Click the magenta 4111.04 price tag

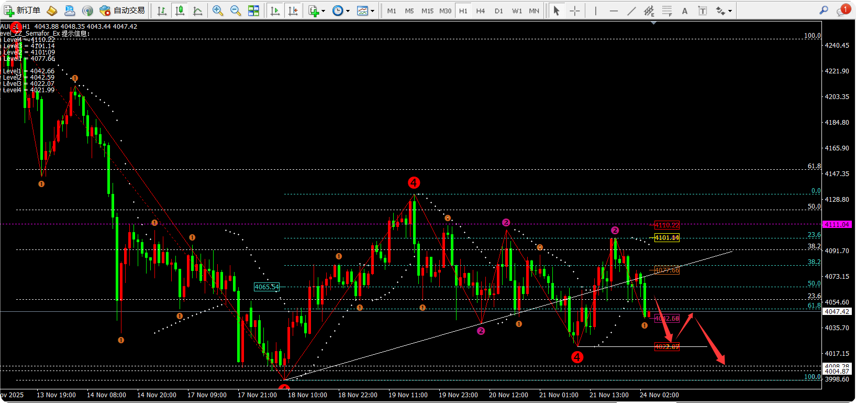pos(837,224)
